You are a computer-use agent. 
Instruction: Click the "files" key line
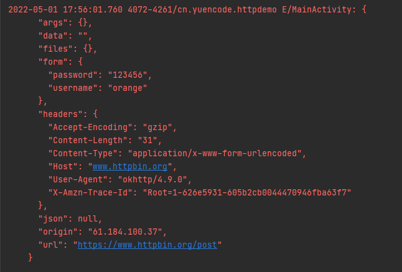(x=68, y=49)
